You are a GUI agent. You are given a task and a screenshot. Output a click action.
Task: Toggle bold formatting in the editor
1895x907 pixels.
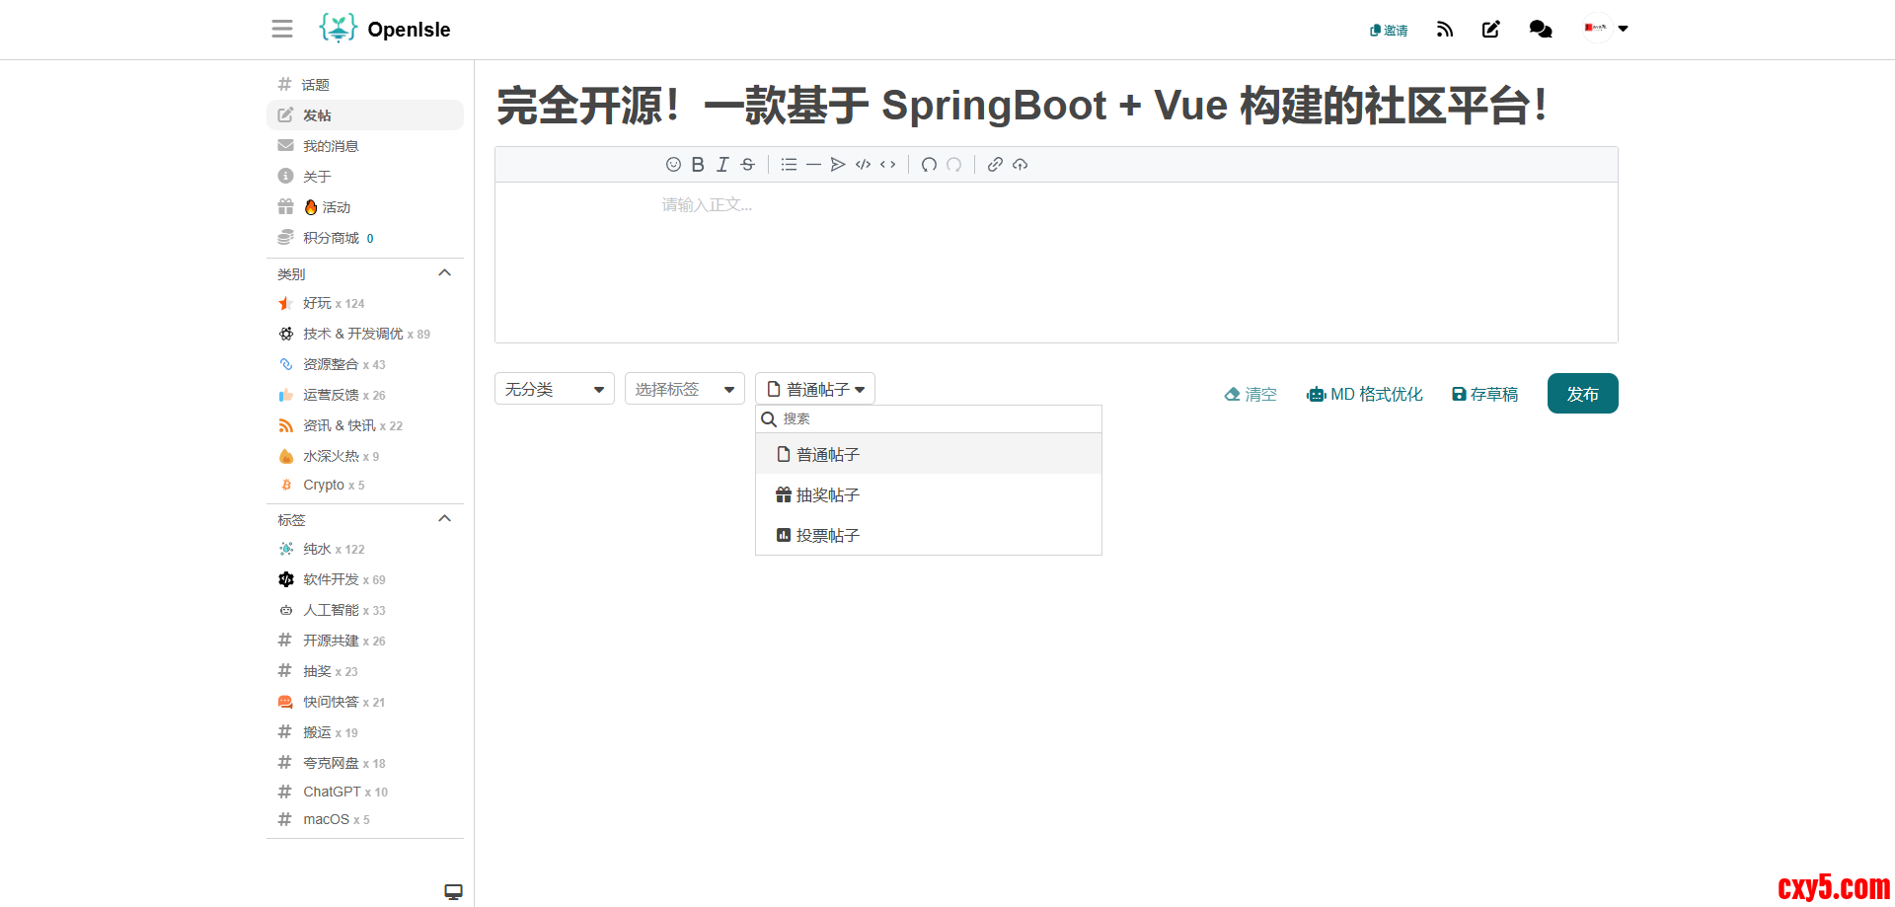point(698,165)
